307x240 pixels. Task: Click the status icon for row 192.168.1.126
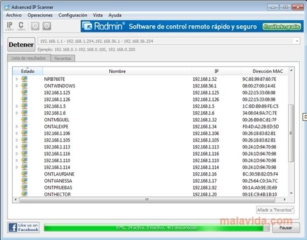click(x=25, y=99)
